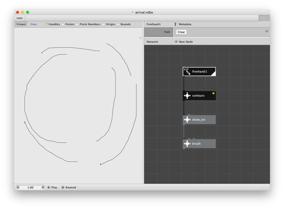Minimize the window with yellow button
This screenshot has height=209, width=284.
(x=22, y=12)
